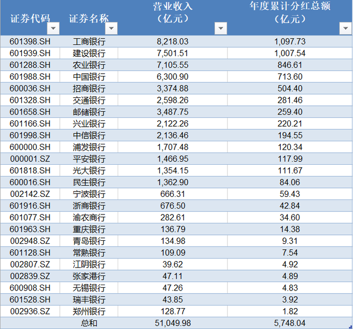Open the 证券名称 column filter dropdown
353x329 pixels.
tap(111, 28)
